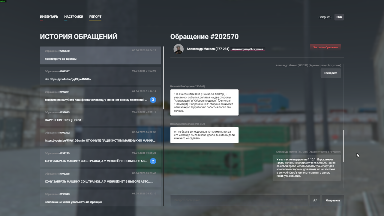
Task: Select Василий Ламборгини's message about зона дропа
Action: point(204,135)
